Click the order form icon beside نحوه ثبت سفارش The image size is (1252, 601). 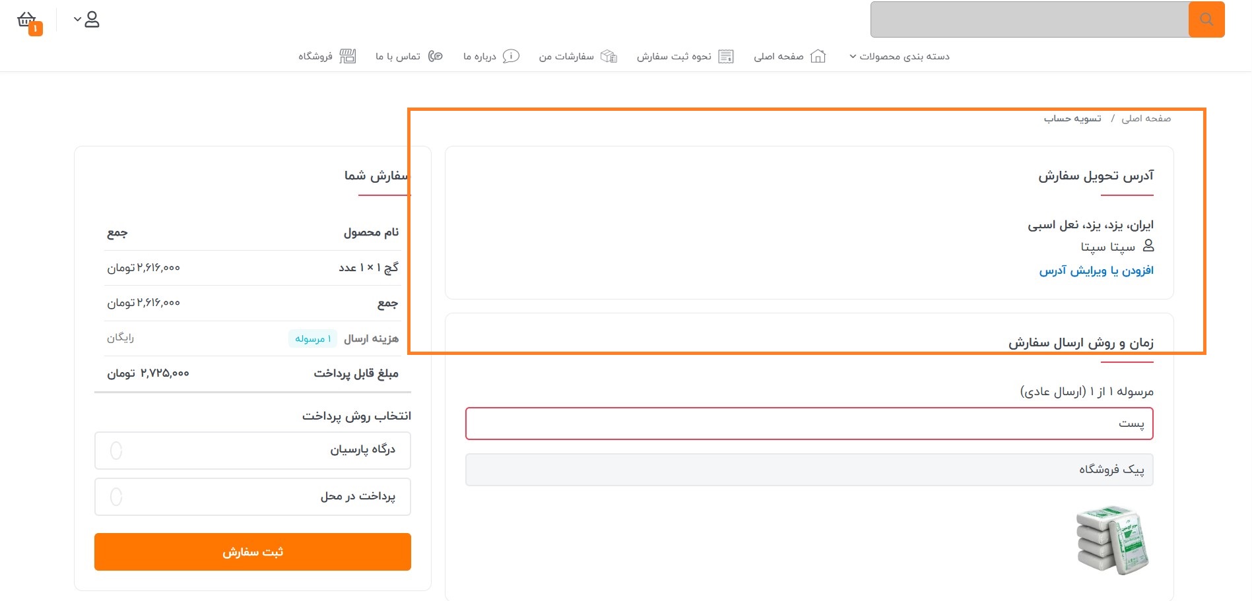click(x=726, y=56)
